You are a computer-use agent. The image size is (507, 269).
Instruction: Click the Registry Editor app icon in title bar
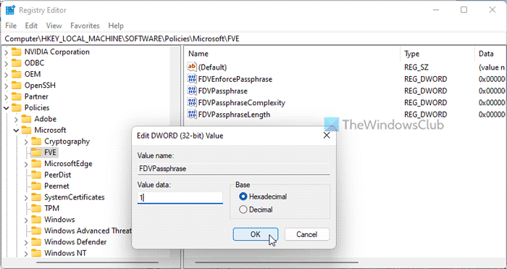(10, 10)
